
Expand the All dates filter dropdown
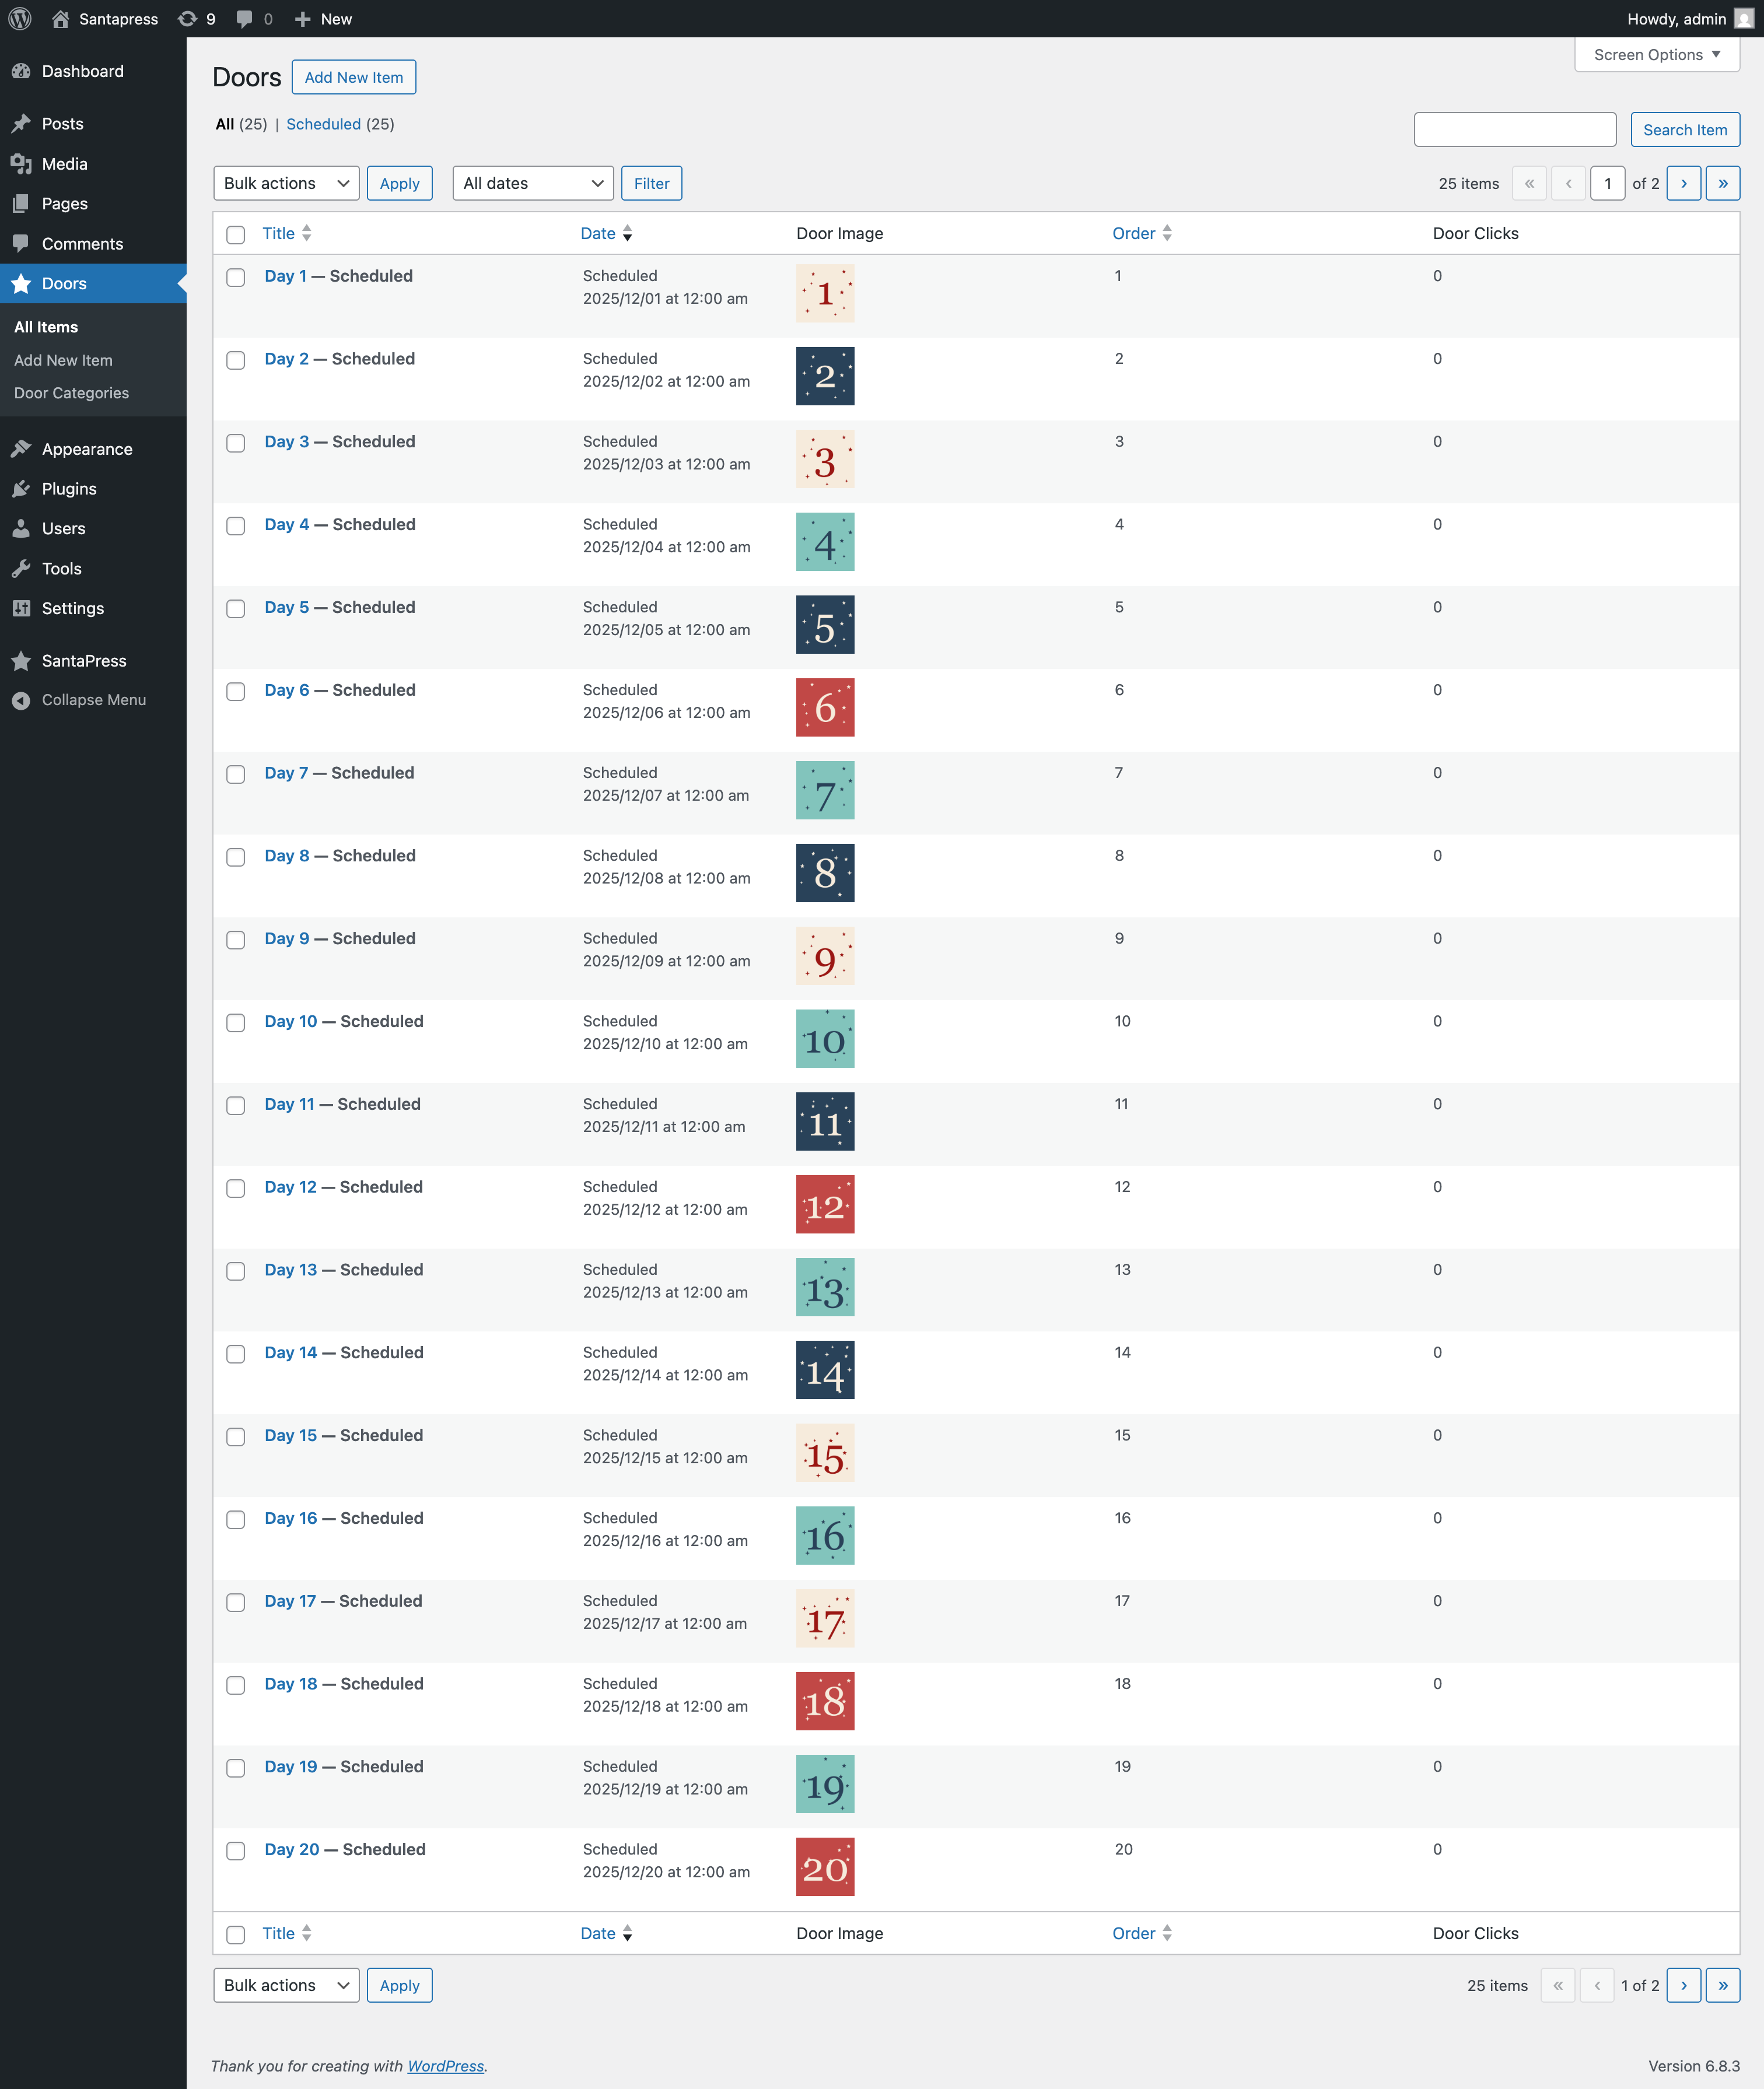point(532,183)
